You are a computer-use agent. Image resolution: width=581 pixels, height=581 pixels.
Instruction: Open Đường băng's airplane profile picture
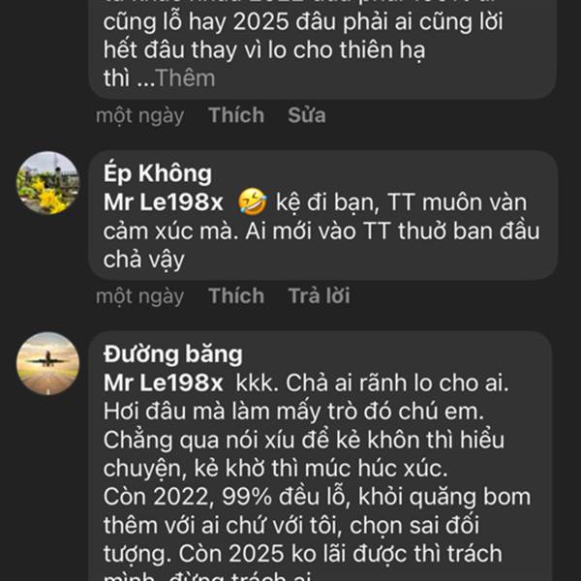tap(47, 363)
